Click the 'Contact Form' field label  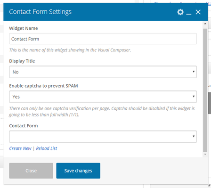click(24, 126)
